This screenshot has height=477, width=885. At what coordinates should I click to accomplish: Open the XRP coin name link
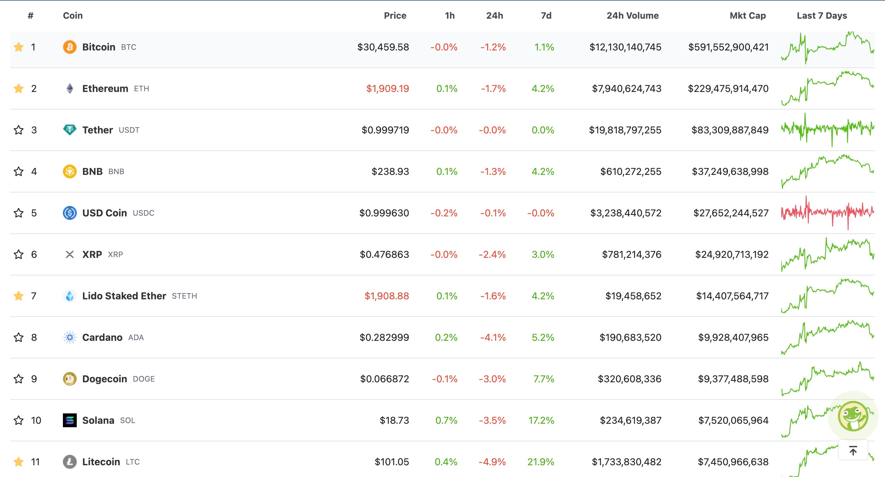coord(92,254)
